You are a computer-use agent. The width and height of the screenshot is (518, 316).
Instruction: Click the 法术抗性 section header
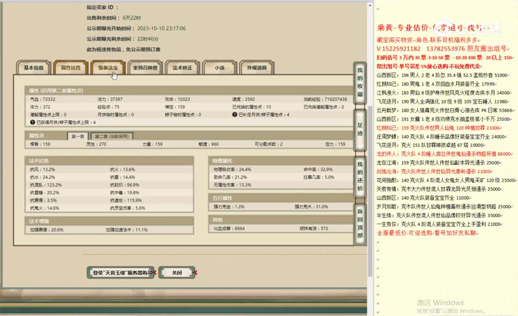109,161
